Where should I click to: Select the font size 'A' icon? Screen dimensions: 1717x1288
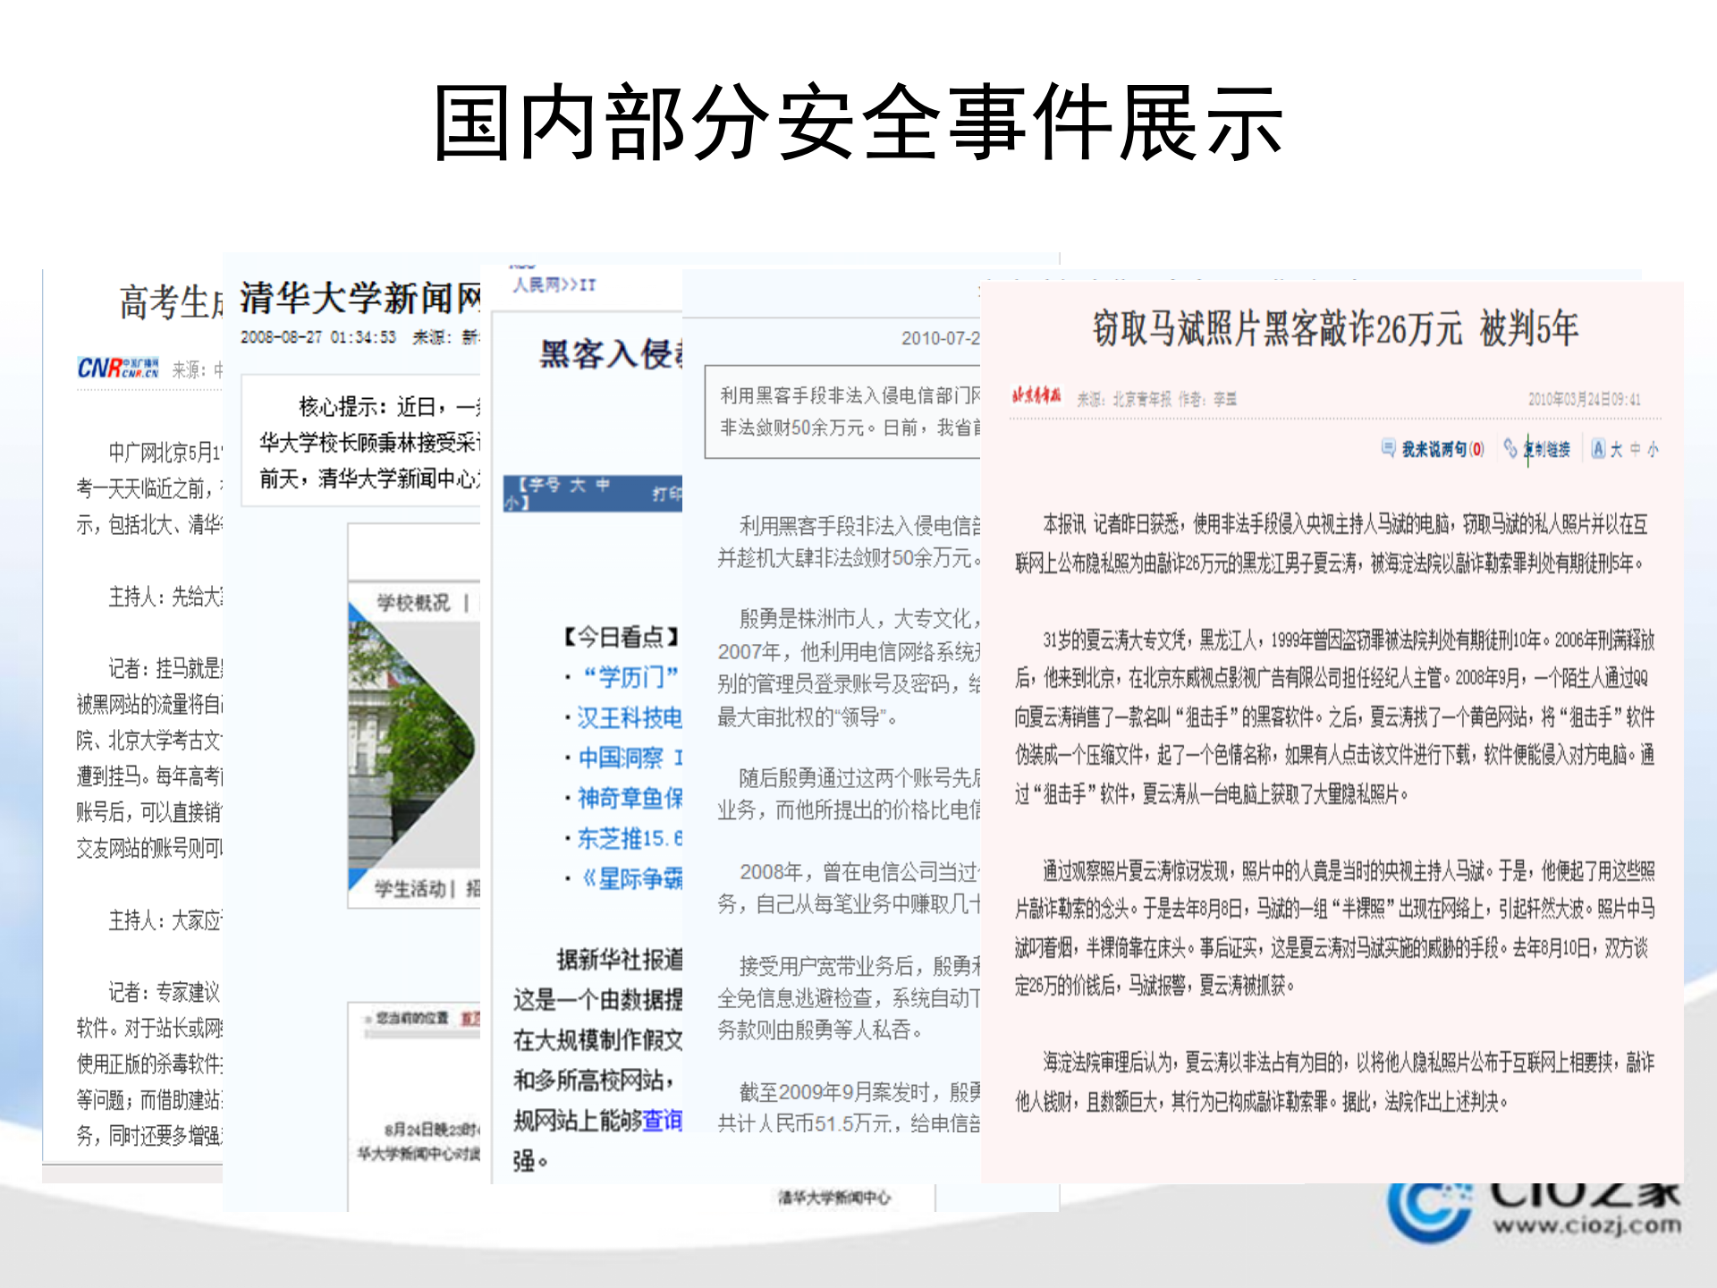pyautogui.click(x=1600, y=450)
